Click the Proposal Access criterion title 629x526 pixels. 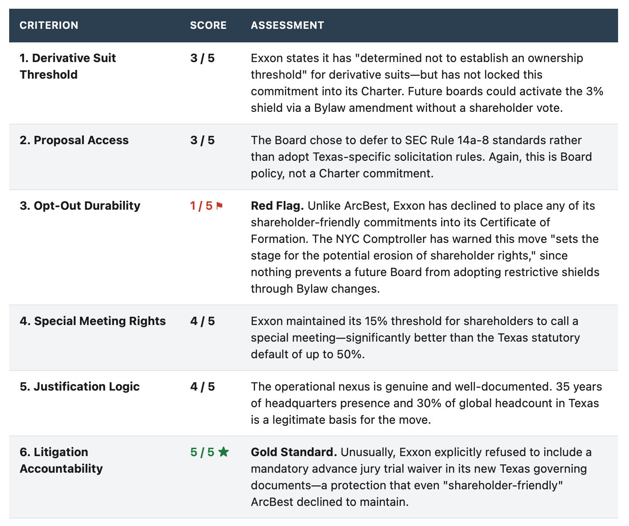[74, 140]
